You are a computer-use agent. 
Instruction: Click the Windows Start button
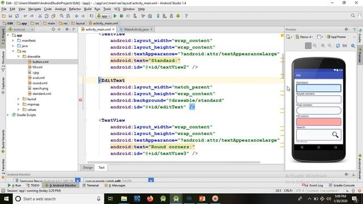[x=6, y=199]
